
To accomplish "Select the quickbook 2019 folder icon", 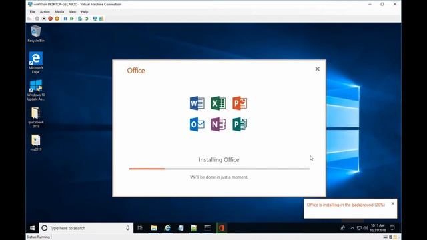I will tap(35, 117).
